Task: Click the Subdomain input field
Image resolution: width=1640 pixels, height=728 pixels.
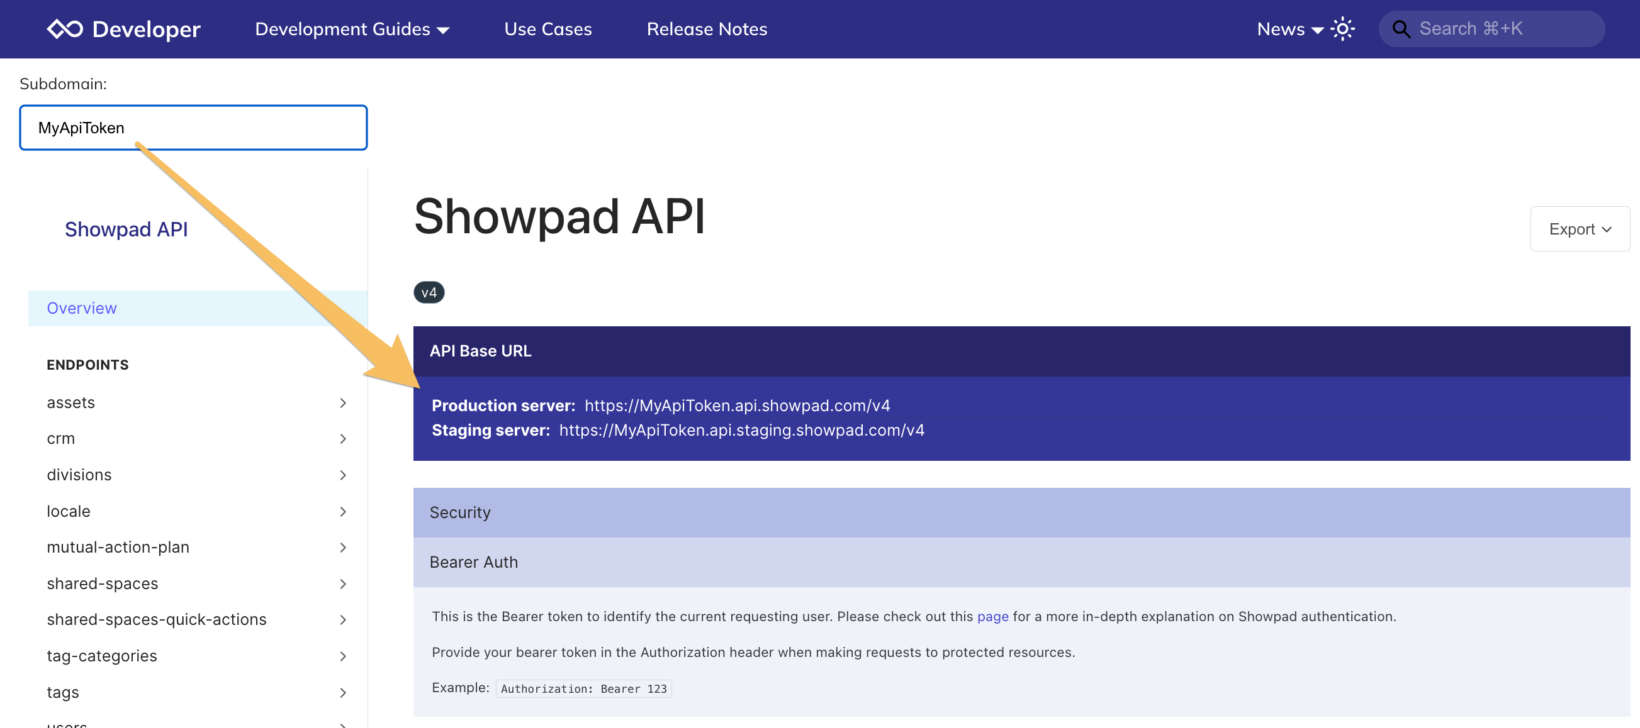Action: pos(194,128)
